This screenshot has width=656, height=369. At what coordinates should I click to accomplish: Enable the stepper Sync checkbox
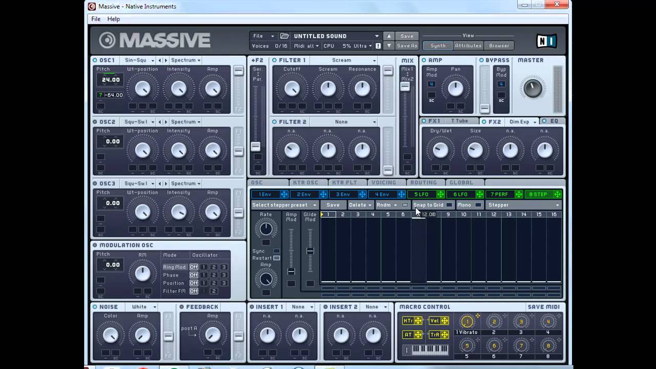click(x=277, y=251)
